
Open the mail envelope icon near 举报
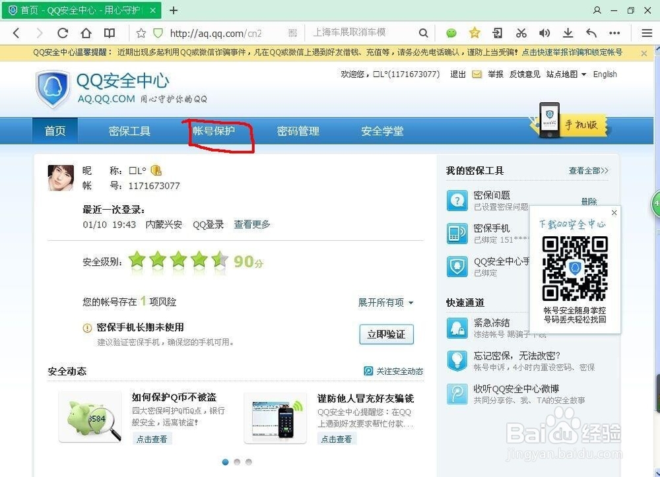[x=477, y=75]
